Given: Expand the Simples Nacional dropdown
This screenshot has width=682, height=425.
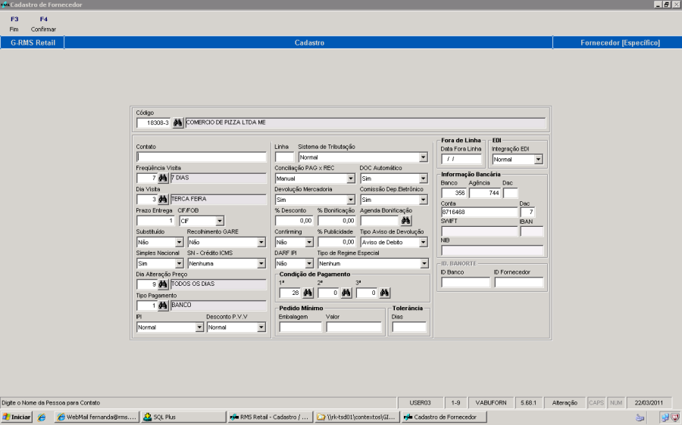Looking at the screenshot, I should click(179, 263).
